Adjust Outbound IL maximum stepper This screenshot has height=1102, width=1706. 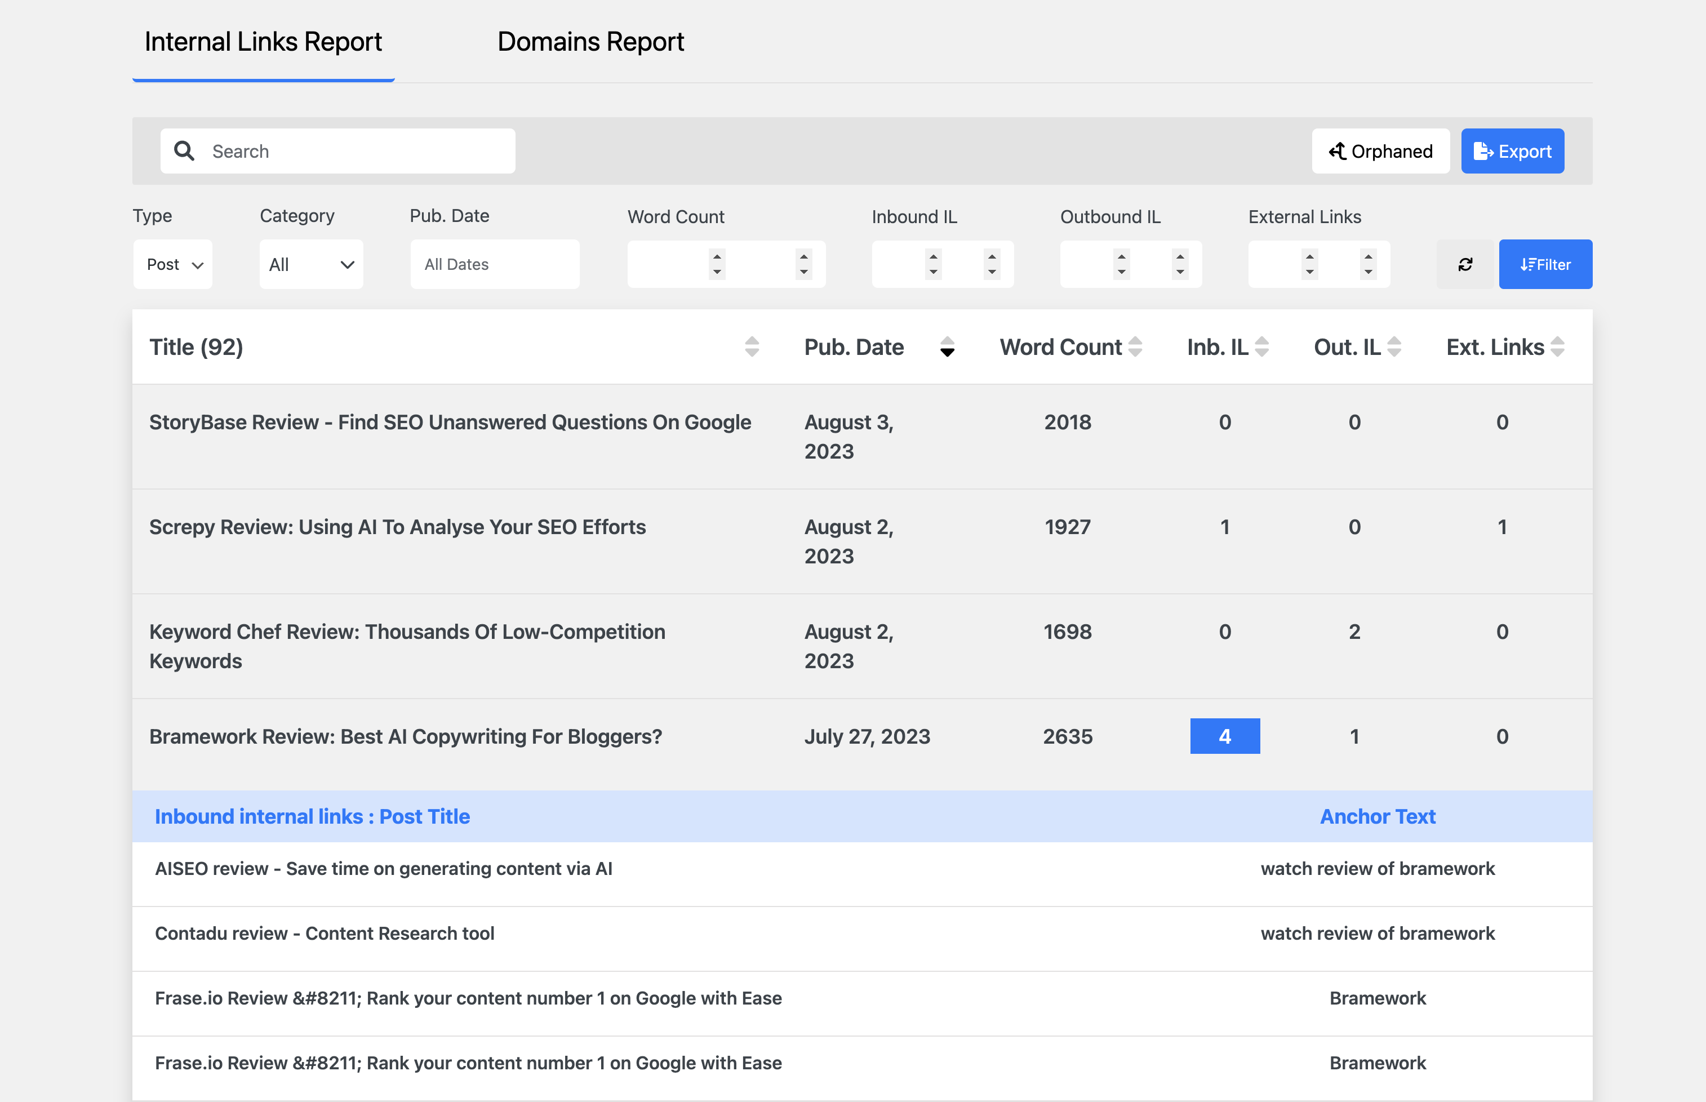[1180, 264]
